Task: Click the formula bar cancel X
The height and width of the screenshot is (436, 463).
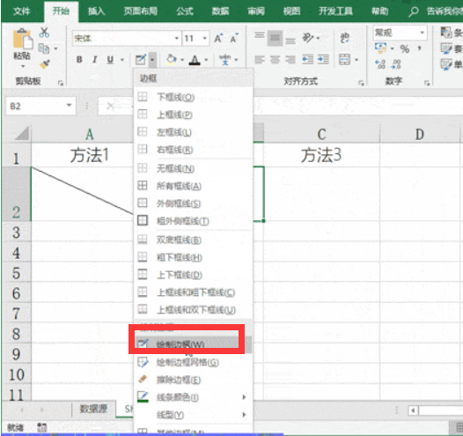Action: 110,106
